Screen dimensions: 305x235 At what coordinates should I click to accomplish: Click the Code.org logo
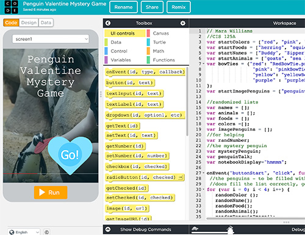[x=12, y=7]
